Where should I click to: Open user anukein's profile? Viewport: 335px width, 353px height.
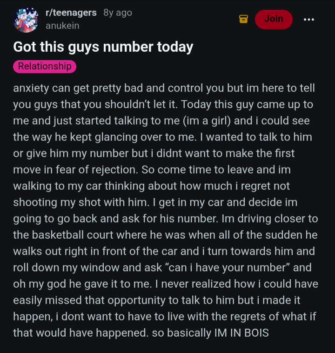point(62,26)
